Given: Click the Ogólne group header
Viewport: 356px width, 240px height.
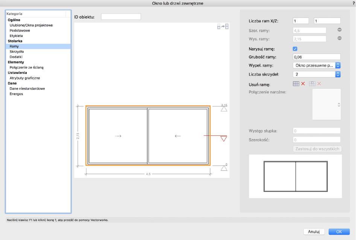Looking at the screenshot, I should coord(14,20).
